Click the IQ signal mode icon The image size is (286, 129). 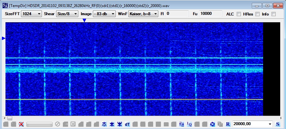tap(189, 124)
